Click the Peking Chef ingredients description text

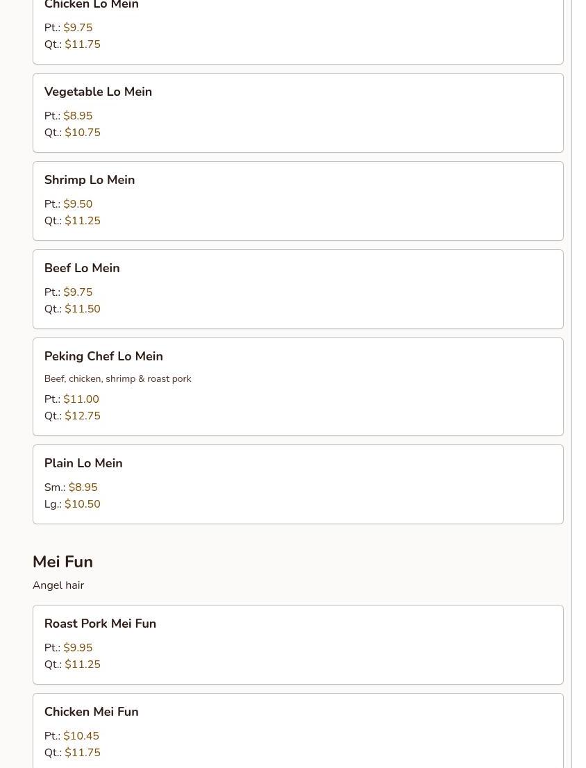pyautogui.click(x=117, y=379)
